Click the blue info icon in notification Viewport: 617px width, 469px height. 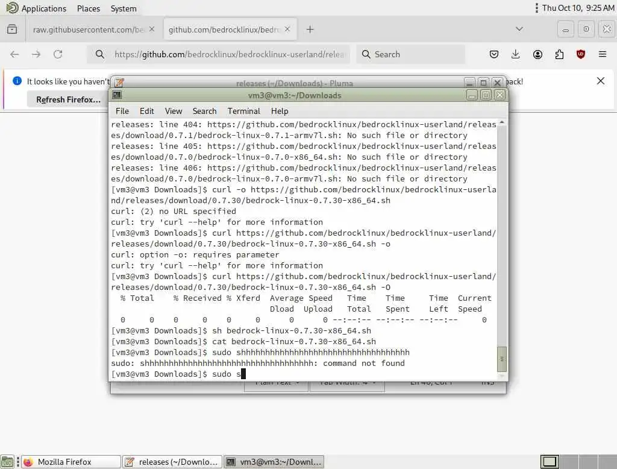point(17,81)
